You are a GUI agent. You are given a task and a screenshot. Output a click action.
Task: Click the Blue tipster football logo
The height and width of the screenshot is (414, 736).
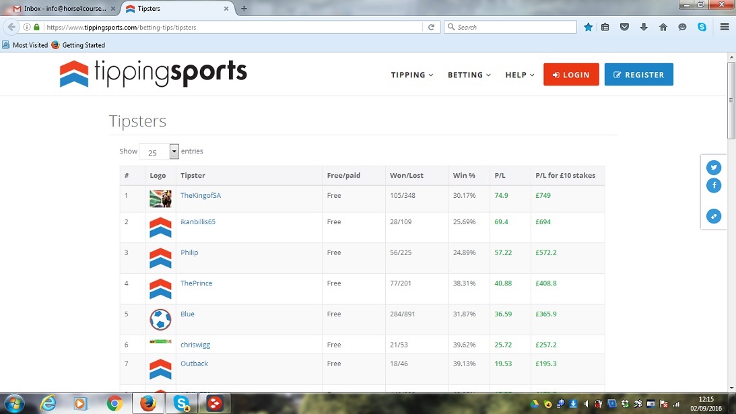(x=160, y=319)
